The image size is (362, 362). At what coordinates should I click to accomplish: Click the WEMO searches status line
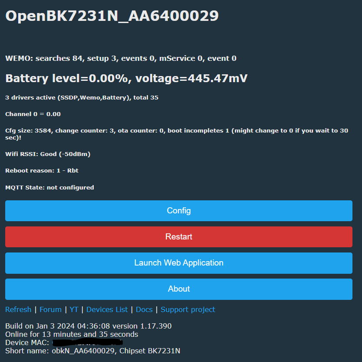pos(121,58)
